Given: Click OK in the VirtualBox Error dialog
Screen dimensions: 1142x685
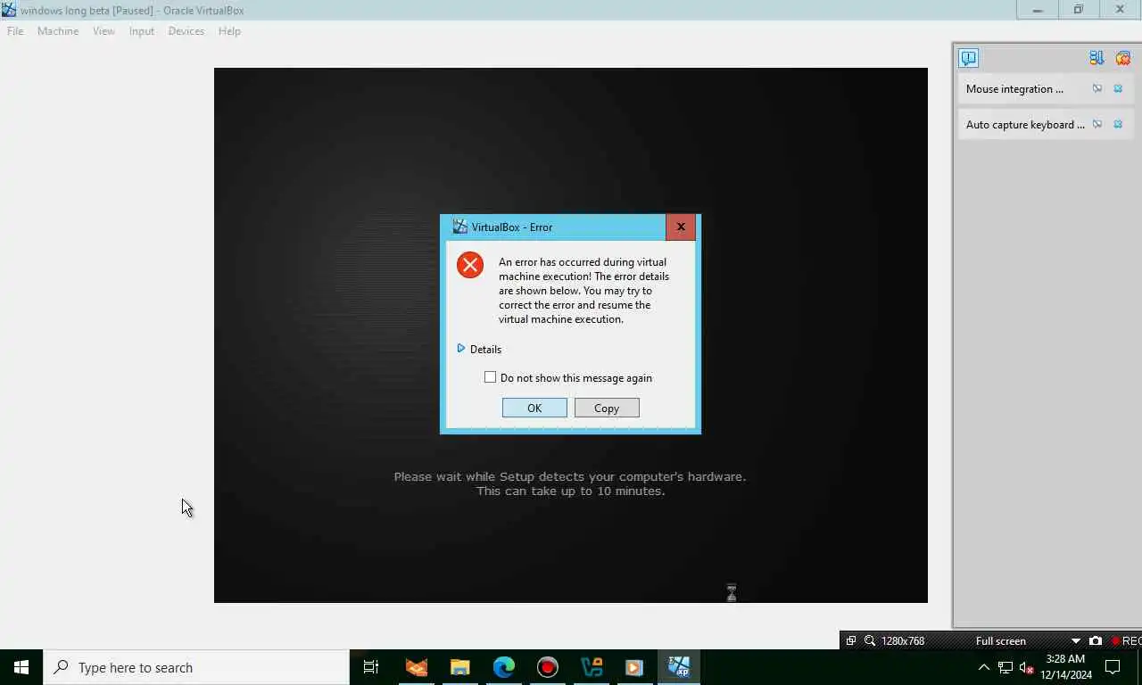Looking at the screenshot, I should [x=534, y=408].
